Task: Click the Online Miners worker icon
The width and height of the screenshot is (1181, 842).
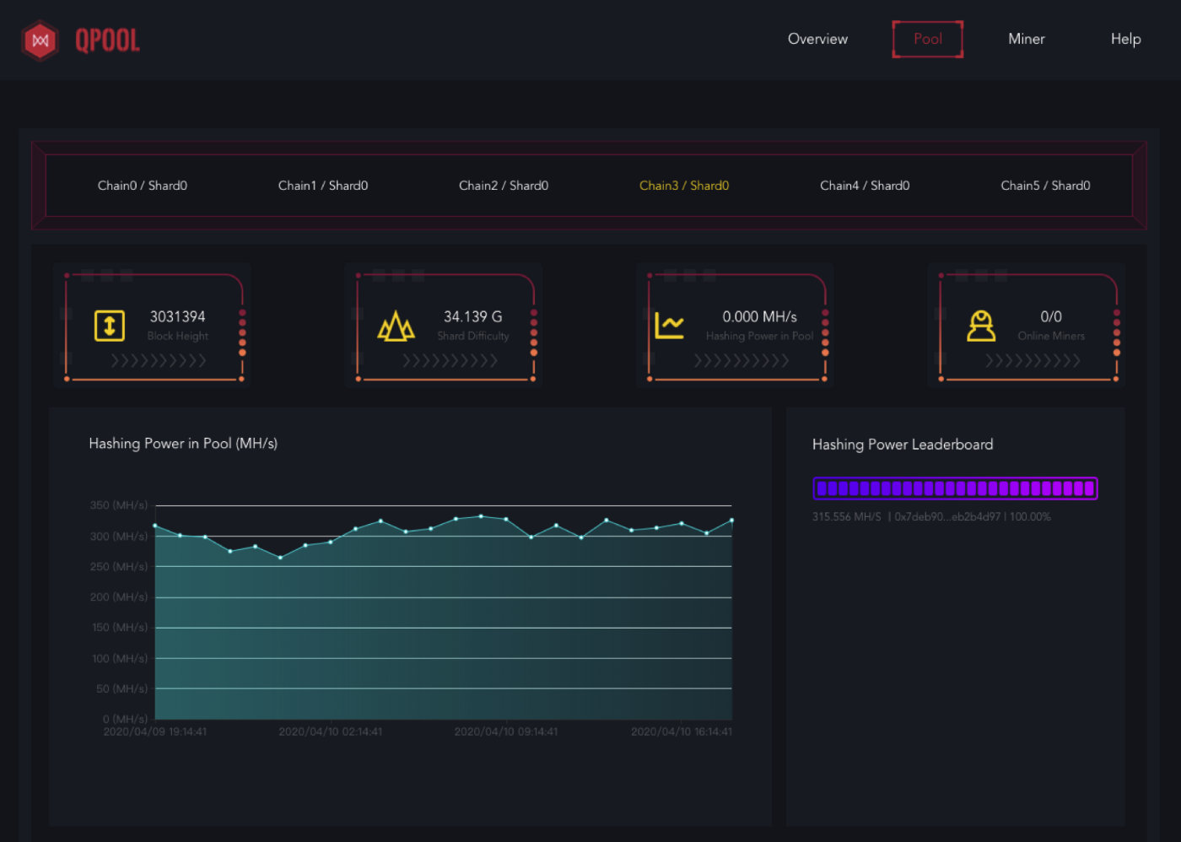Action: click(980, 326)
